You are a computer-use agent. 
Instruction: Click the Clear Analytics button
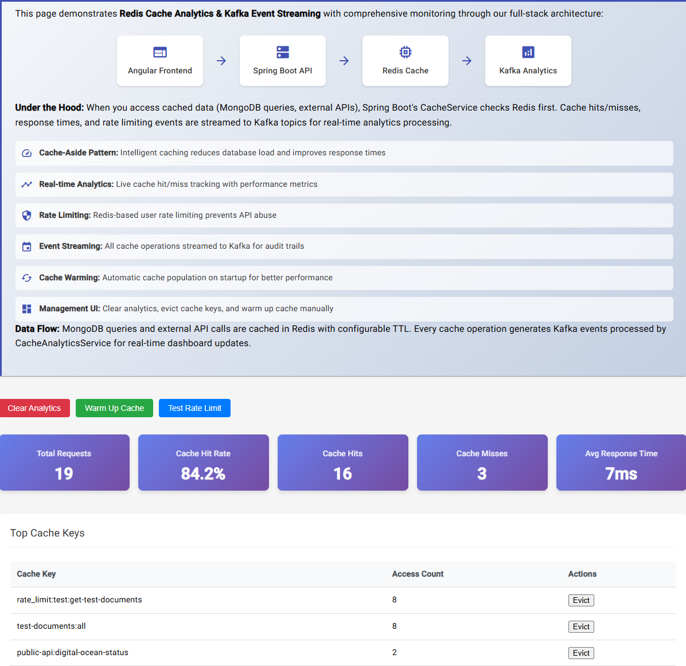click(35, 408)
